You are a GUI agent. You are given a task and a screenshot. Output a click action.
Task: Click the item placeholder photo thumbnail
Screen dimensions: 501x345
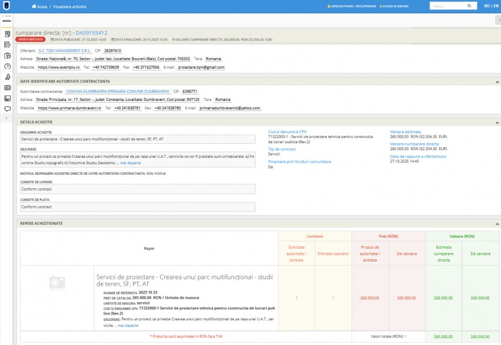tap(57, 282)
